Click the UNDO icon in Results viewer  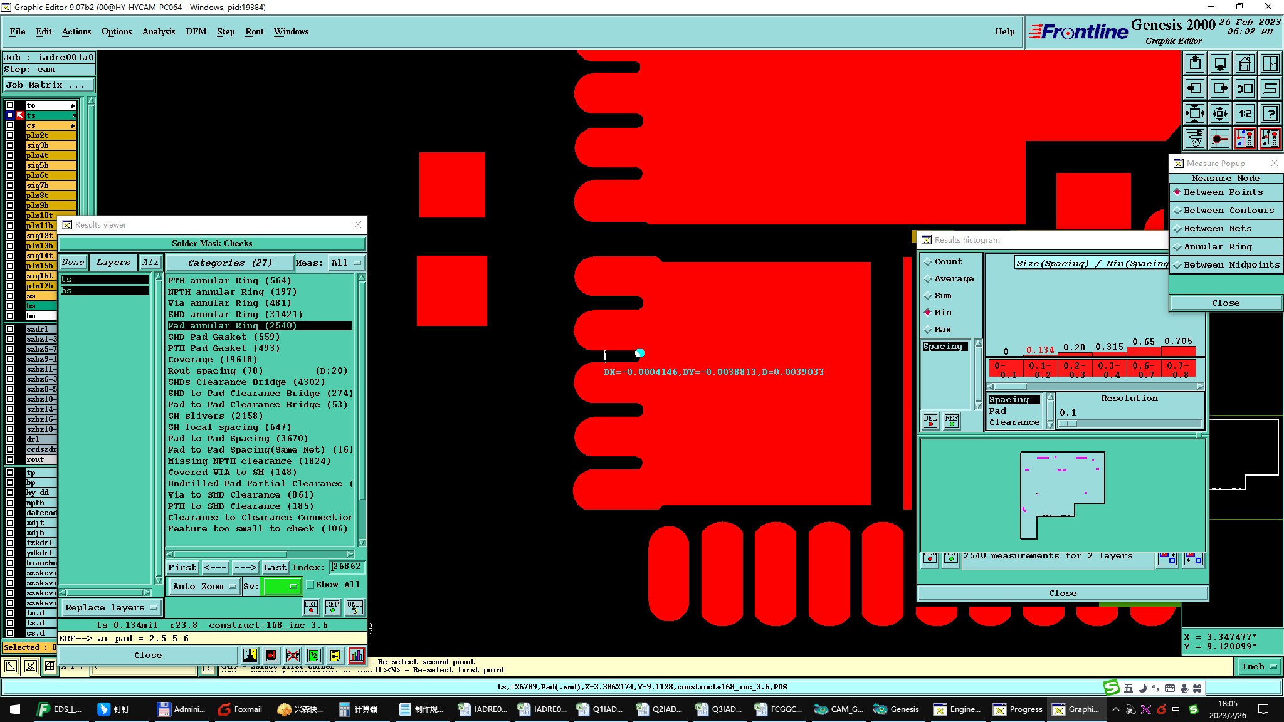(x=354, y=607)
